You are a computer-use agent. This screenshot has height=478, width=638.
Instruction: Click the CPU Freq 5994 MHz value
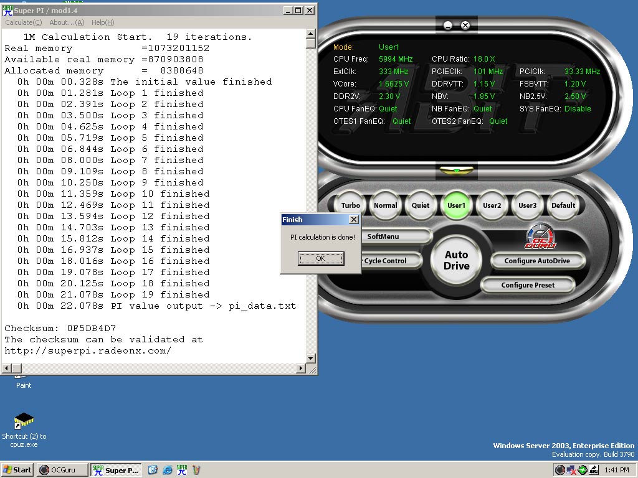tap(396, 59)
